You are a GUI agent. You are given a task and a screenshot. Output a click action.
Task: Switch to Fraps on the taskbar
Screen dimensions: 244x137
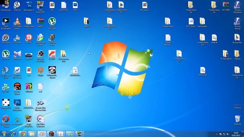point(80,134)
